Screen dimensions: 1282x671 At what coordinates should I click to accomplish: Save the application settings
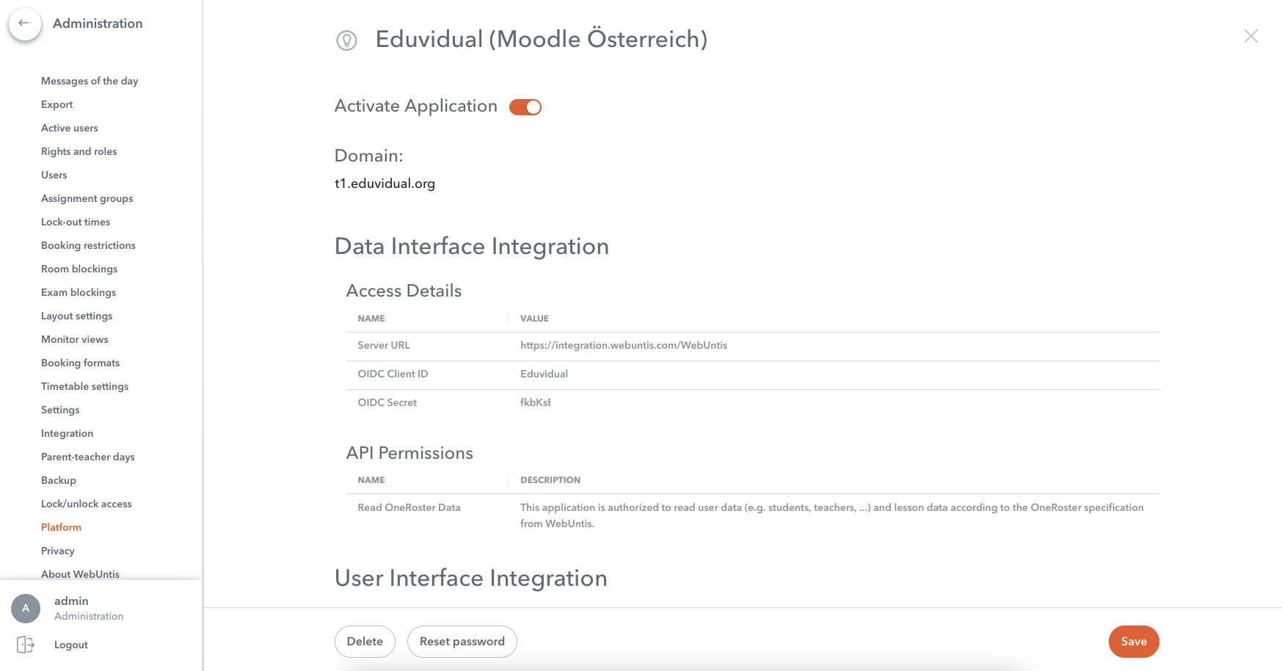coord(1134,642)
